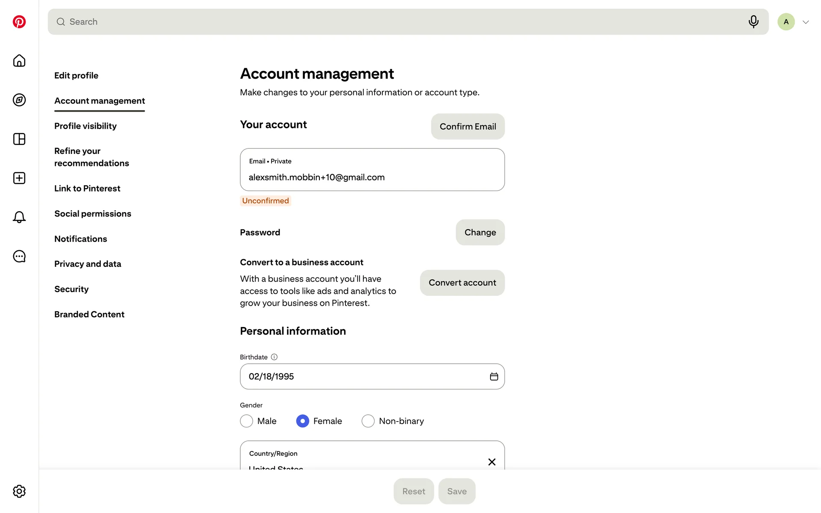Click the Convert account button
The height and width of the screenshot is (513, 821).
pyautogui.click(x=462, y=283)
